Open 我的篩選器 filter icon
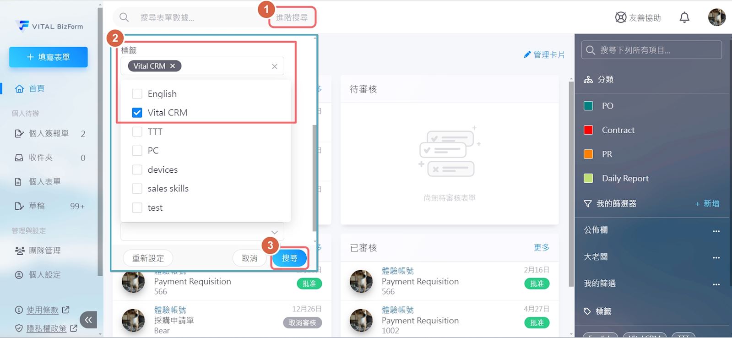Image resolution: width=732 pixels, height=338 pixels. [x=588, y=204]
